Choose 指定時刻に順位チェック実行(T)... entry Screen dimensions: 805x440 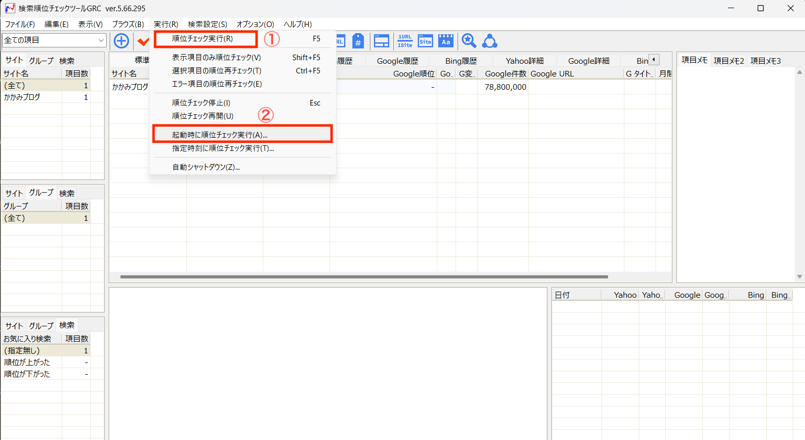click(242, 148)
